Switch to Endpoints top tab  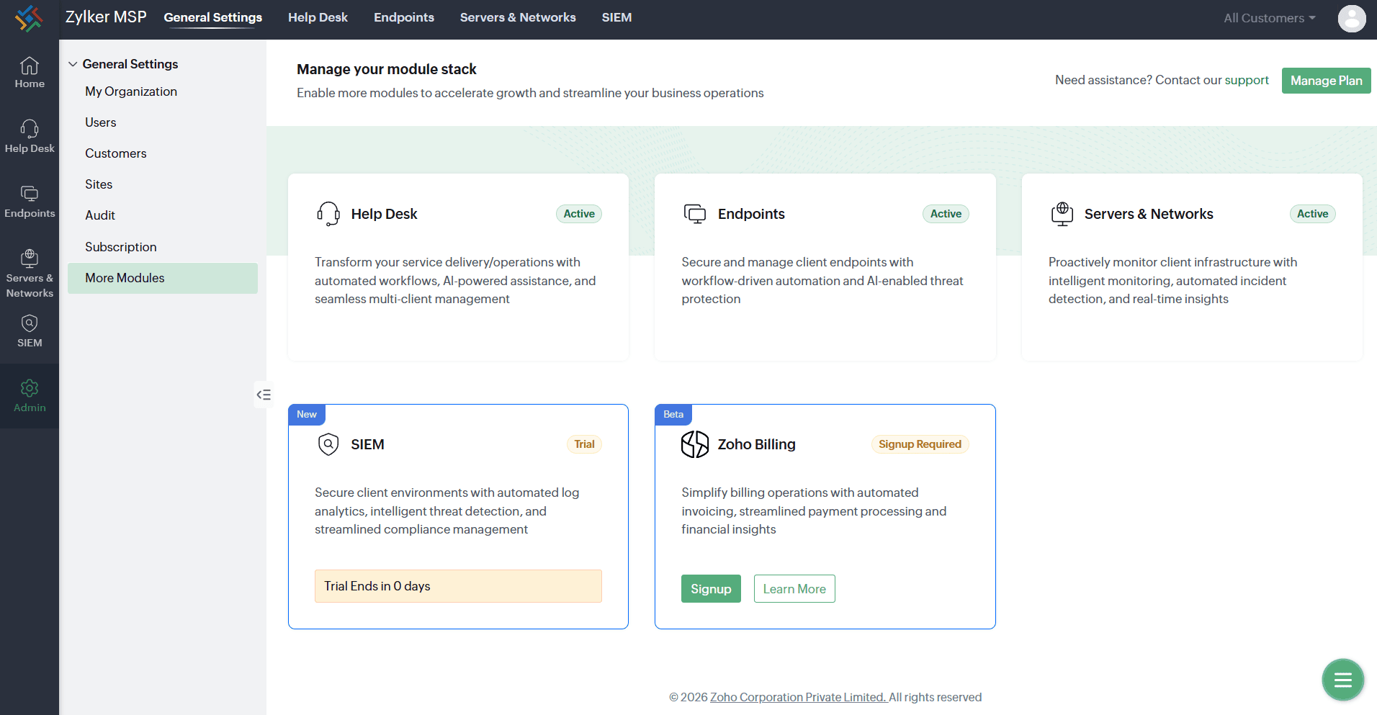404,17
